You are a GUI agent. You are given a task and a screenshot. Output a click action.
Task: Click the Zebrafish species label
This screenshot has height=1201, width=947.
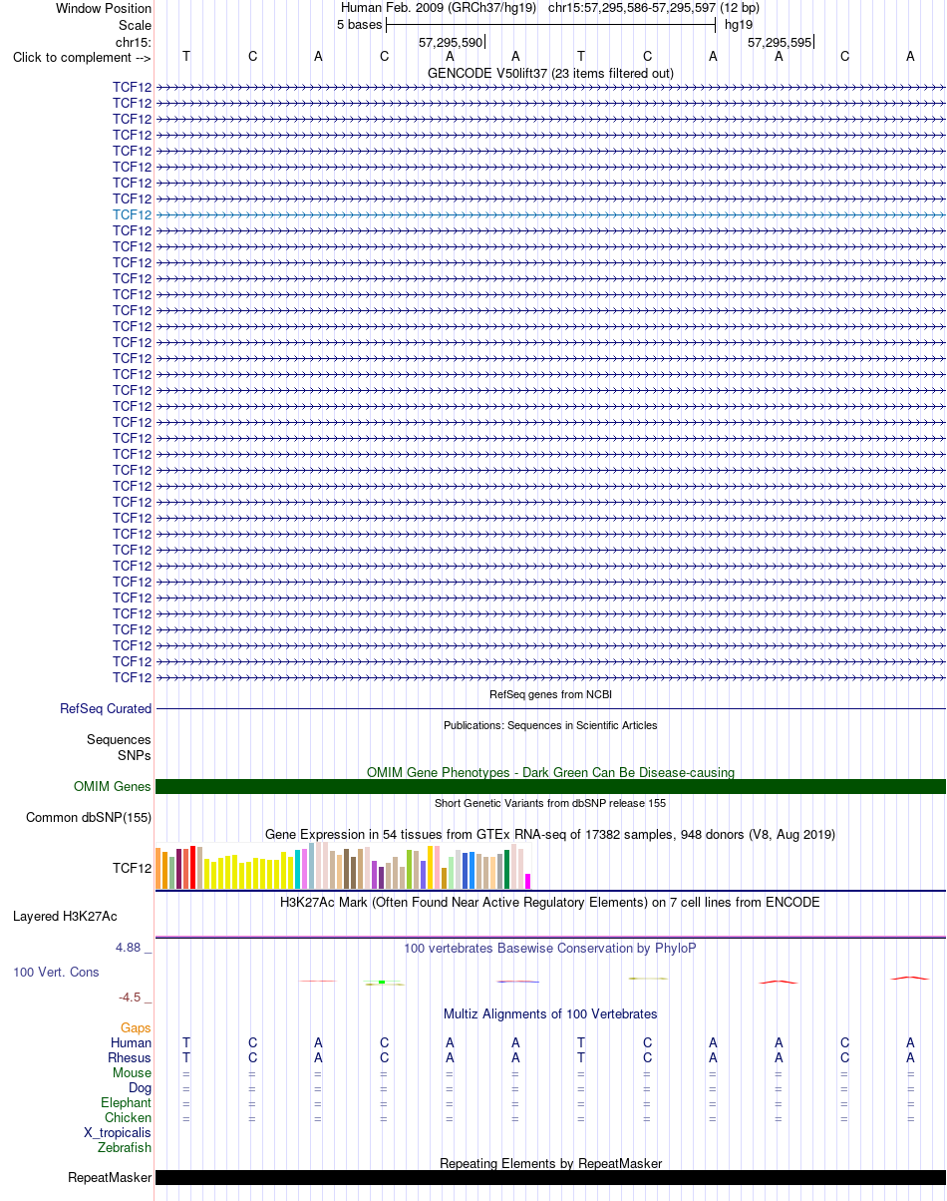click(125, 1147)
